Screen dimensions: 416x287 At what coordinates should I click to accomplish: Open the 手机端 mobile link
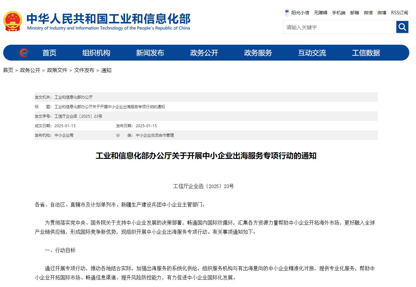pos(339,13)
